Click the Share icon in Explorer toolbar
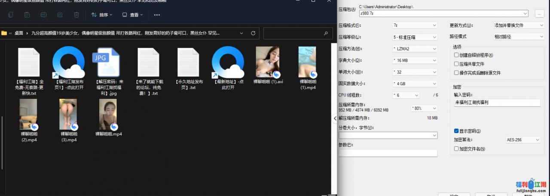Viewport: 550px width, 196px height. point(60,15)
